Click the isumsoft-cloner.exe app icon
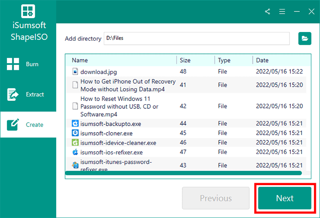Screen dimensions: 320x218 pyautogui.click(x=75, y=133)
